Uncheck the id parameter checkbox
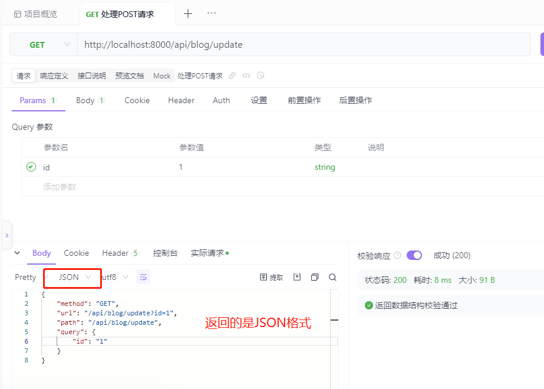544x389 pixels. 31,167
